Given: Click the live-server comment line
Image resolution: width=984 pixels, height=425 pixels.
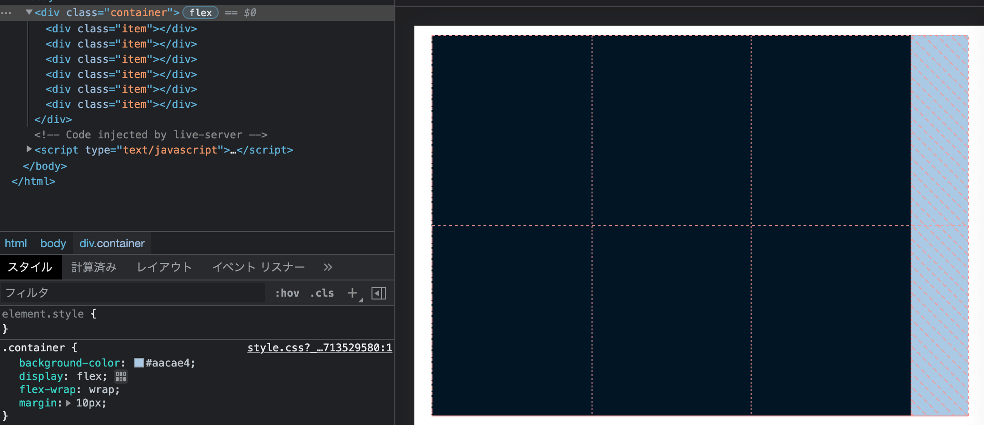Looking at the screenshot, I should (151, 135).
